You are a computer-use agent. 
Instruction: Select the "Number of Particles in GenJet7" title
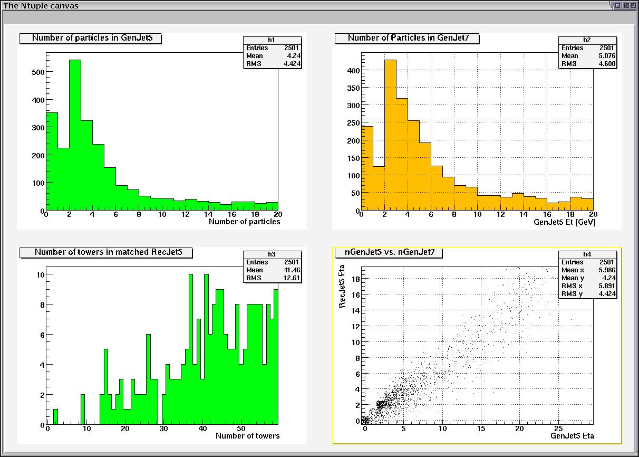[406, 38]
